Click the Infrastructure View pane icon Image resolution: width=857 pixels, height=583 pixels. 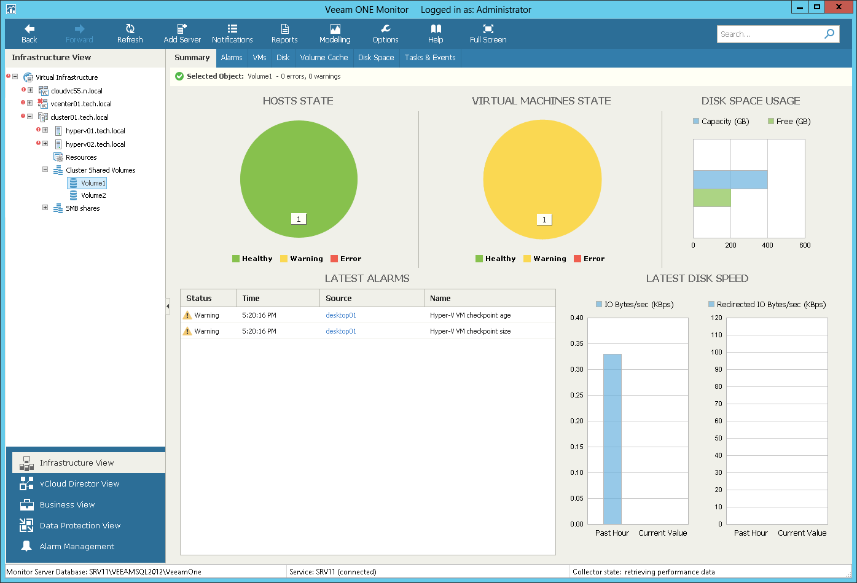26,463
